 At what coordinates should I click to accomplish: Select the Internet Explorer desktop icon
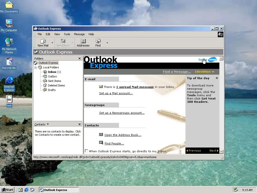tap(9, 84)
